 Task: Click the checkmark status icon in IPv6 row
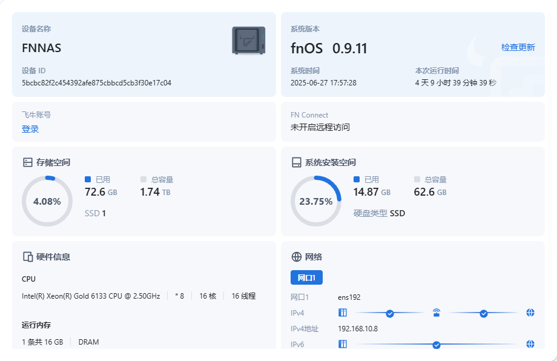(x=437, y=345)
